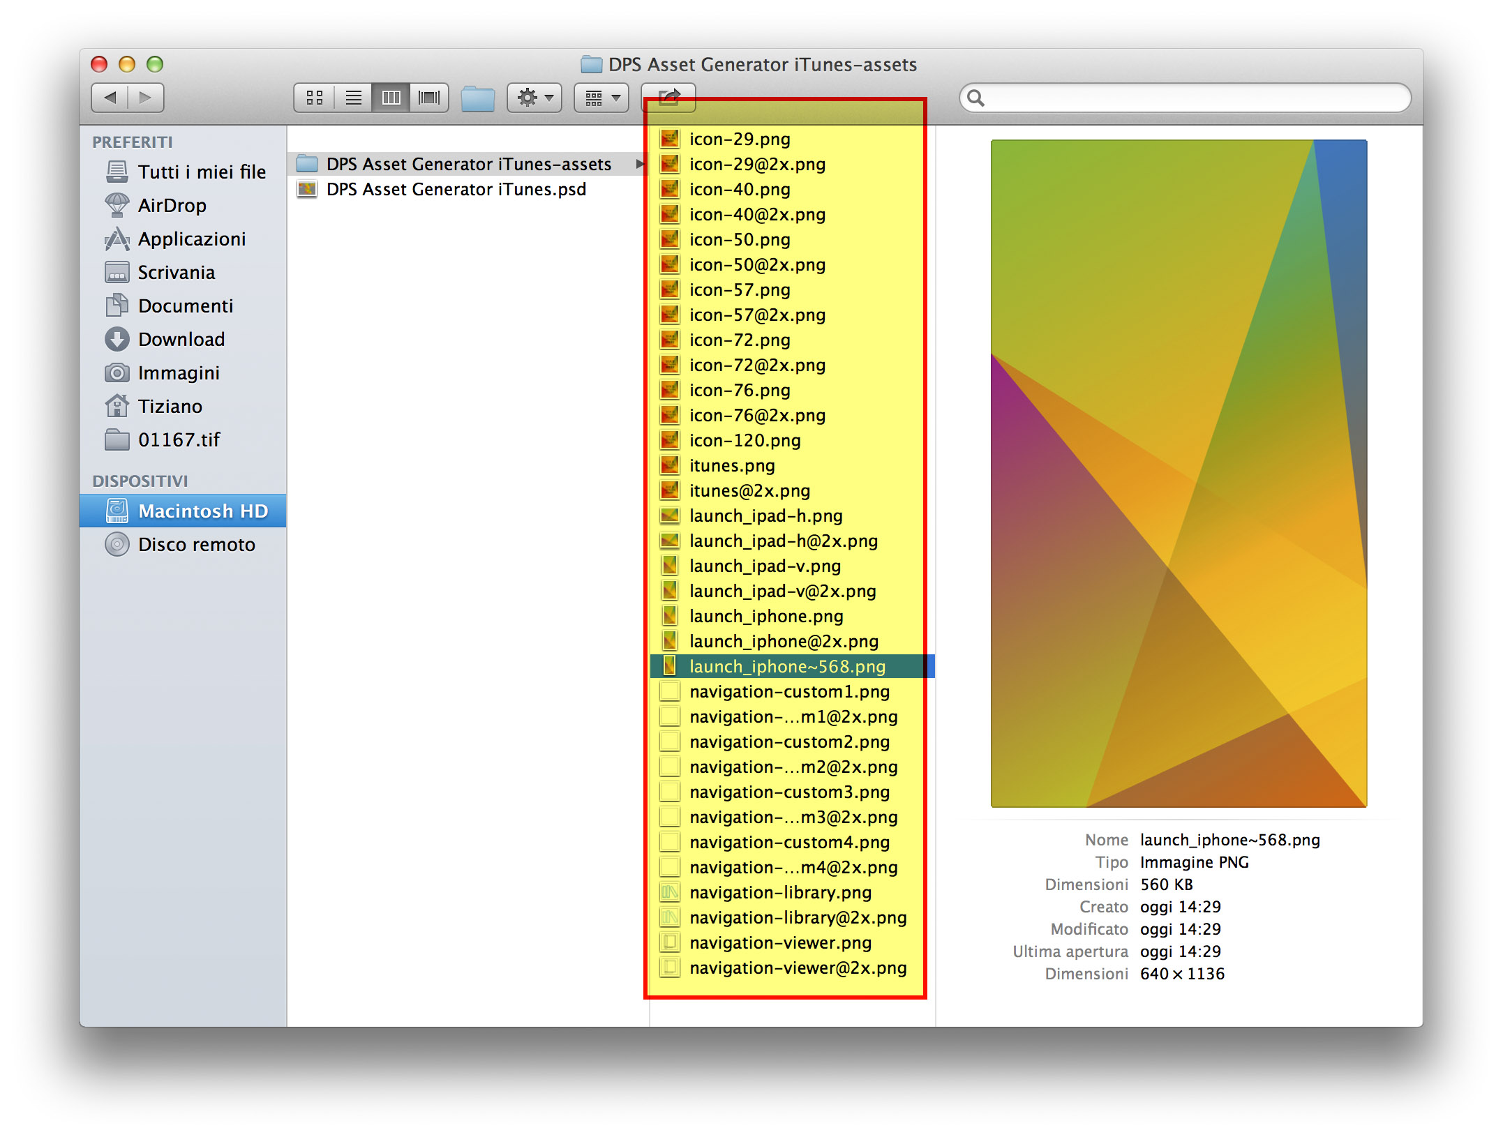Go back with the left arrow
This screenshot has width=1503, height=1137.
(110, 98)
